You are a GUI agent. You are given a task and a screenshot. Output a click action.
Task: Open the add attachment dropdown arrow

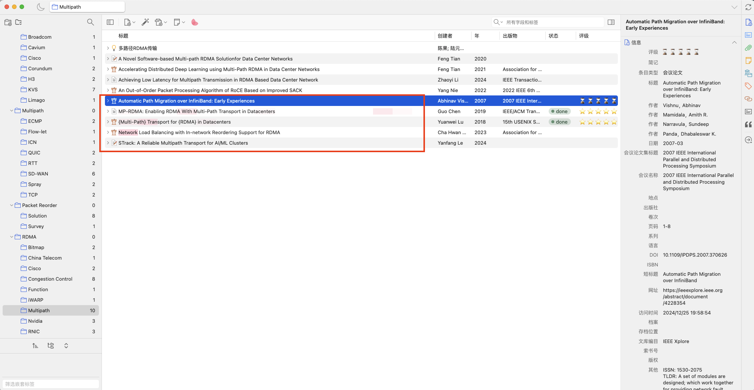165,22
